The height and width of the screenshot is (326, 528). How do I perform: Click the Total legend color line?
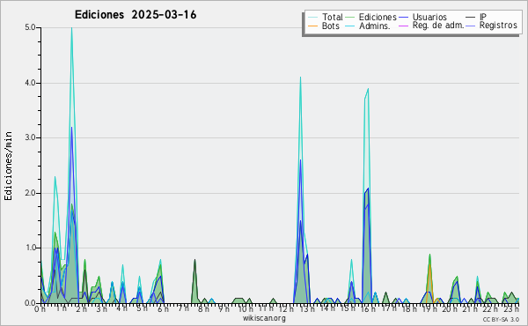pyautogui.click(x=313, y=18)
